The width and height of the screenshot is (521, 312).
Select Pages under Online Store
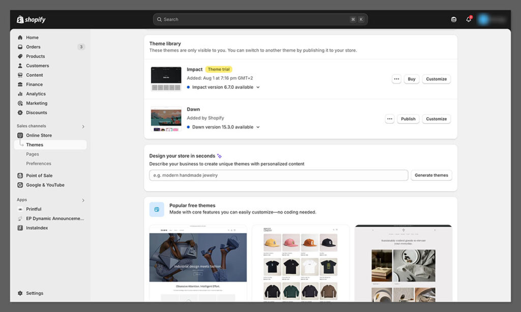pos(33,154)
